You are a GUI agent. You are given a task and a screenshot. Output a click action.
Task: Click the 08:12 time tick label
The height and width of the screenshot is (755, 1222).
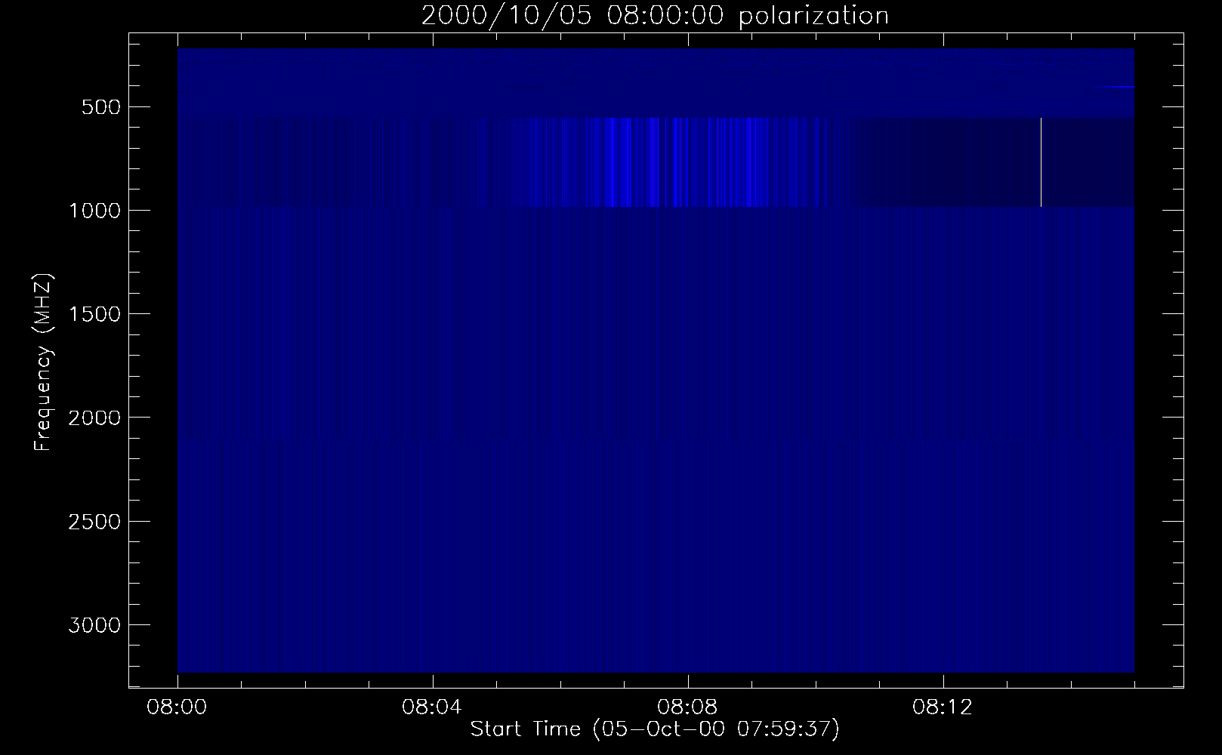tap(943, 708)
